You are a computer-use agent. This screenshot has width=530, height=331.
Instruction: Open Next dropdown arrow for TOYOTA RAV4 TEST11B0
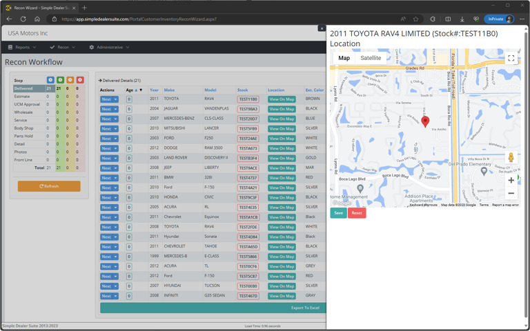click(116, 99)
